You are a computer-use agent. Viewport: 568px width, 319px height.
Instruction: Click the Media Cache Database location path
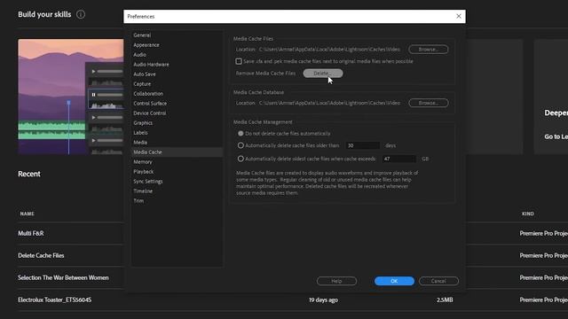[329, 103]
